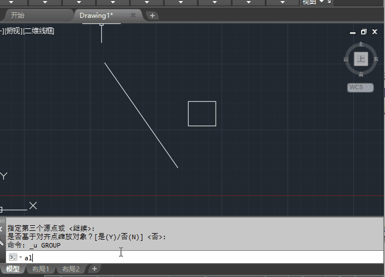This screenshot has width=385, height=277.
Task: Click the south 南 compass direction
Action: click(361, 73)
